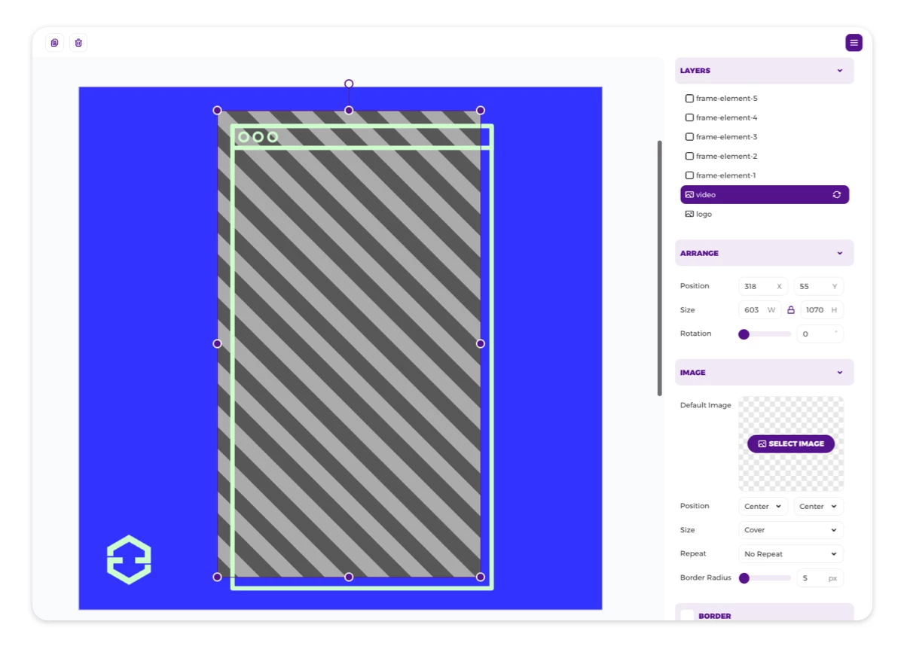The width and height of the screenshot is (904, 649).
Task: Select the frame-element-1 layer
Action: 765,175
